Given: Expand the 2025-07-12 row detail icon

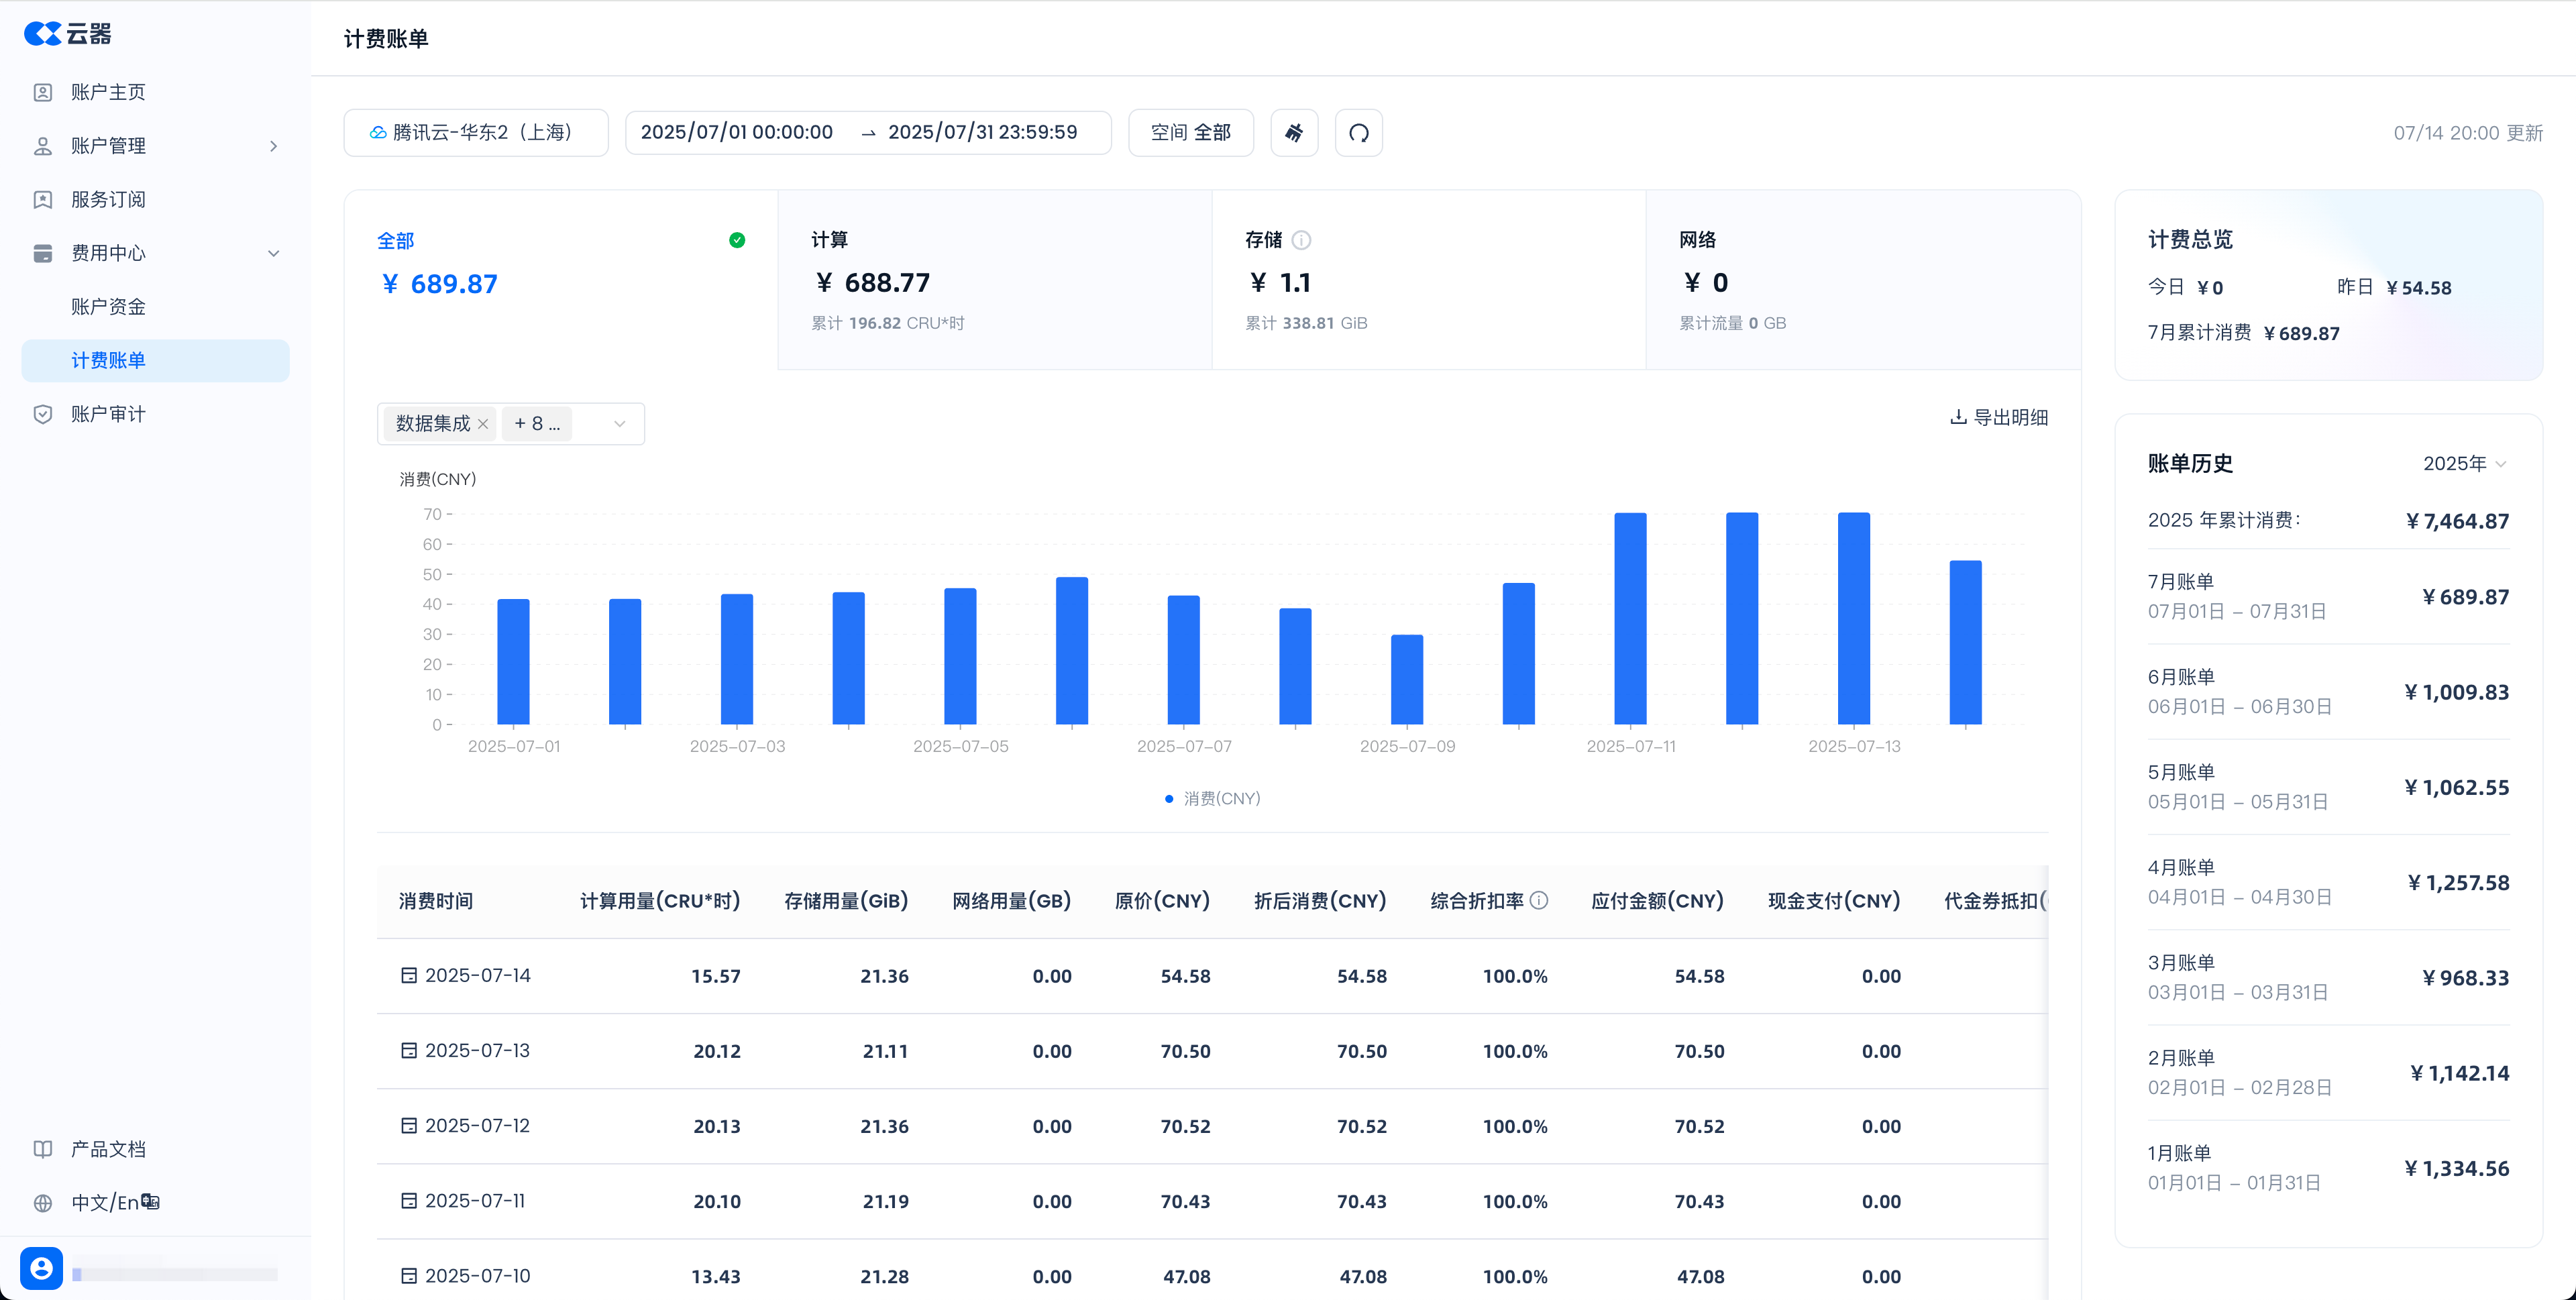Looking at the screenshot, I should click(x=408, y=1125).
